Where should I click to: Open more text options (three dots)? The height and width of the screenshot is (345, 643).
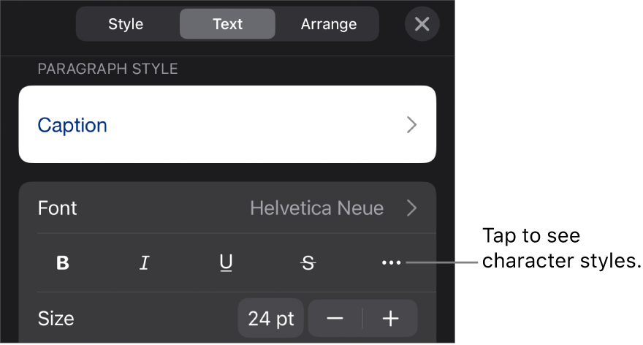[391, 263]
